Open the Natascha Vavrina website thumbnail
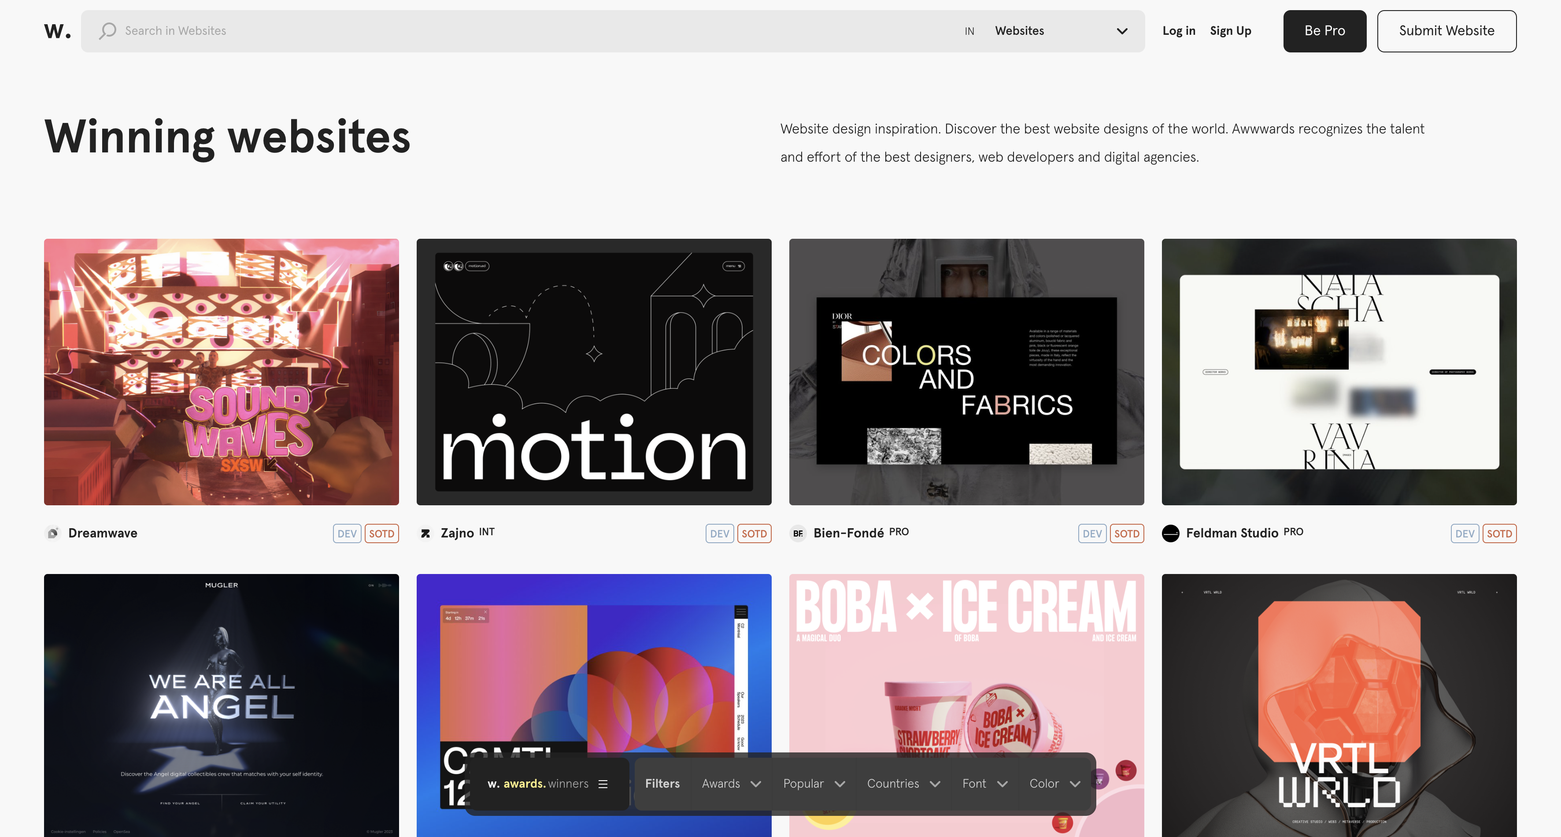The width and height of the screenshot is (1561, 837). (1339, 372)
